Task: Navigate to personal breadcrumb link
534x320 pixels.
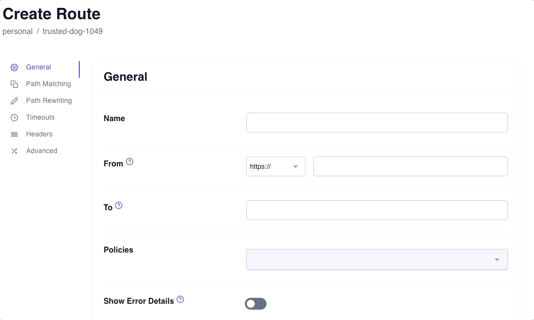Action: point(17,32)
